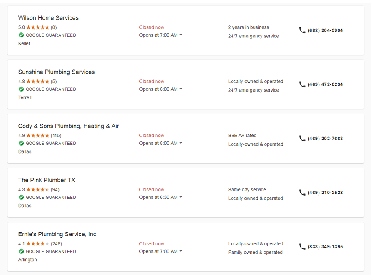Call the number (469) 210-2528

tap(325, 193)
